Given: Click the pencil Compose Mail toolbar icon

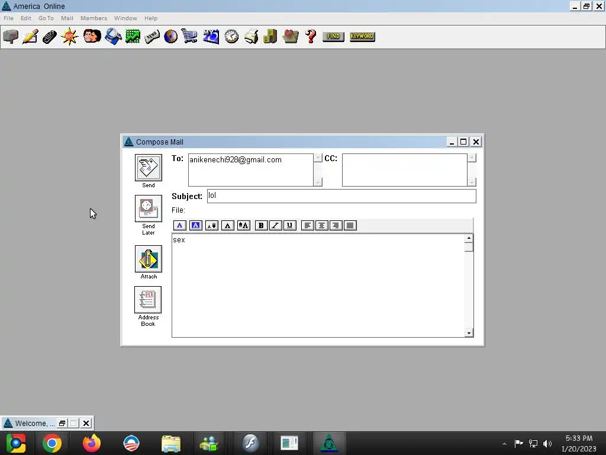Looking at the screenshot, I should pyautogui.click(x=30, y=37).
